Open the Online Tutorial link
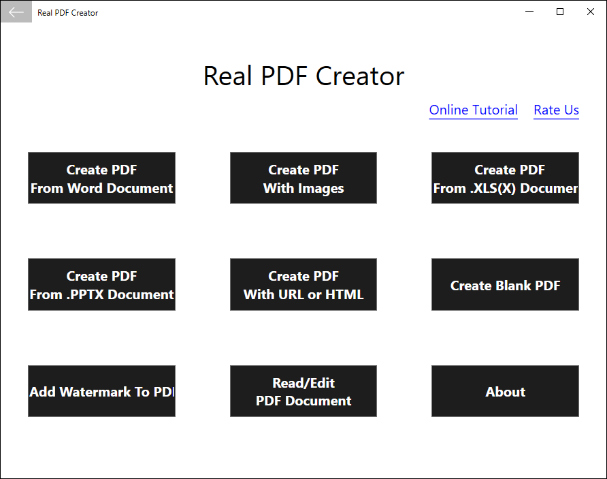Screen dimensions: 607x479 [473, 110]
